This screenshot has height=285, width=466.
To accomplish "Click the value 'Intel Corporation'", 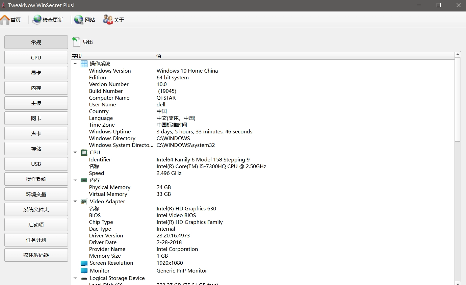I will 177,249.
